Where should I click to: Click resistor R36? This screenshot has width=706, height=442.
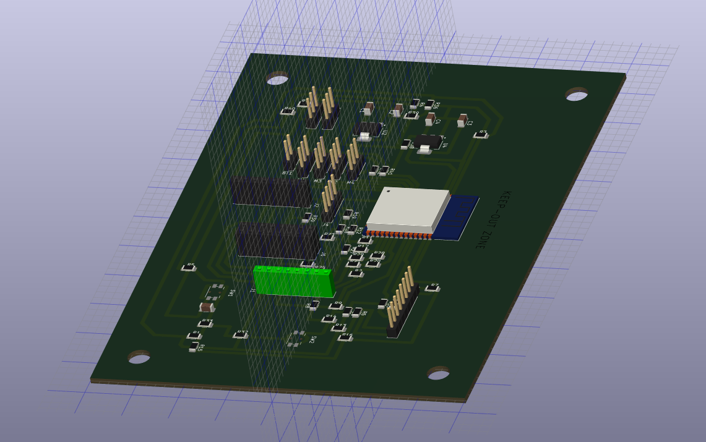(x=429, y=104)
